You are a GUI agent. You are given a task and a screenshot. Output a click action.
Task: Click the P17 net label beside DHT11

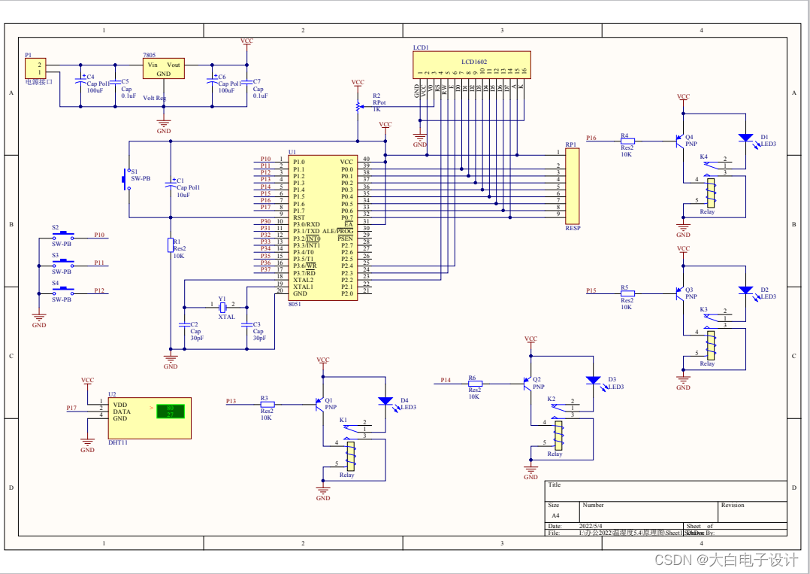[x=71, y=408]
